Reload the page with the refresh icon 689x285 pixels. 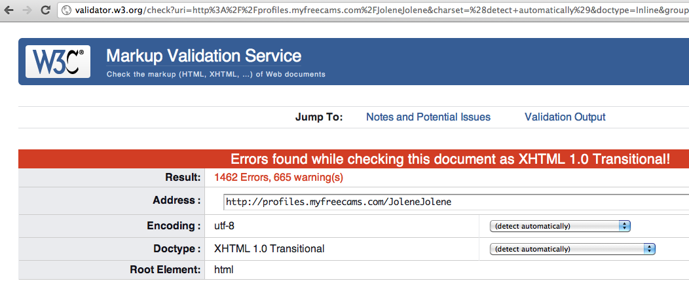[x=45, y=10]
